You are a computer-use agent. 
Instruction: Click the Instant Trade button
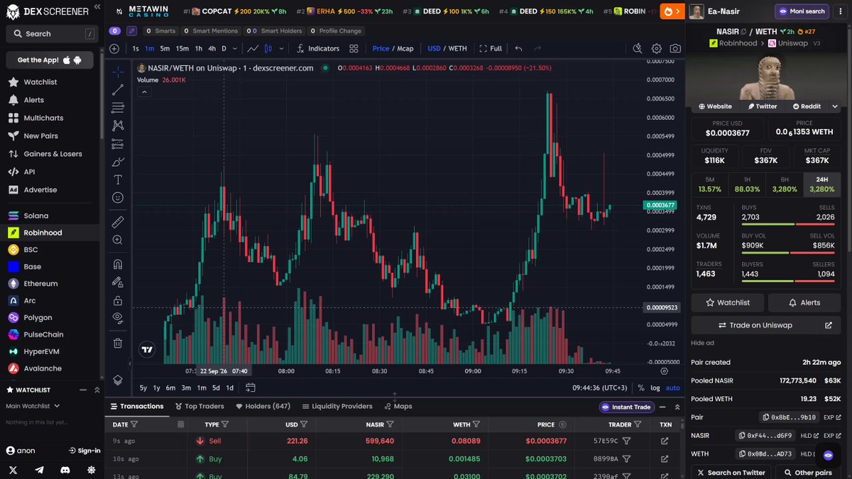pyautogui.click(x=626, y=407)
